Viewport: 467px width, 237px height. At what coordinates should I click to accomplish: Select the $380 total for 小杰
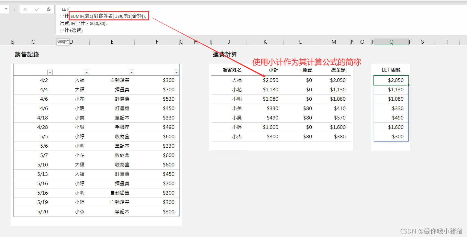coord(334,137)
